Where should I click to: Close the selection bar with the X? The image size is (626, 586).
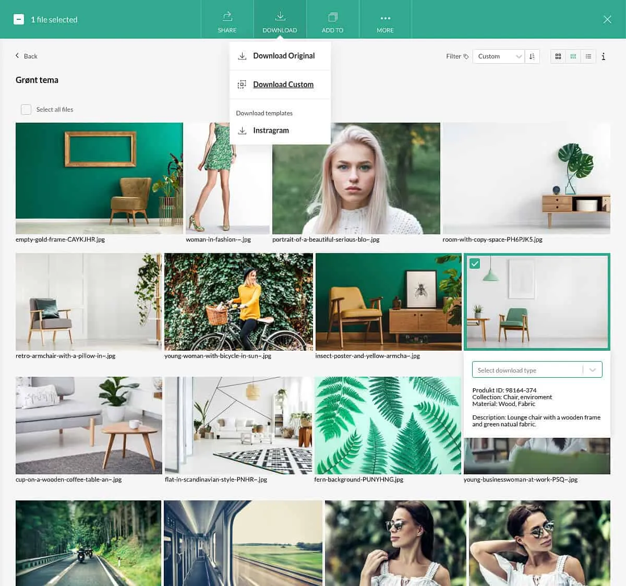coord(607,19)
